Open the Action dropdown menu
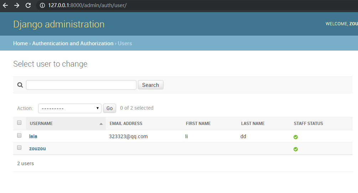This screenshot has width=358, height=193. (69, 108)
